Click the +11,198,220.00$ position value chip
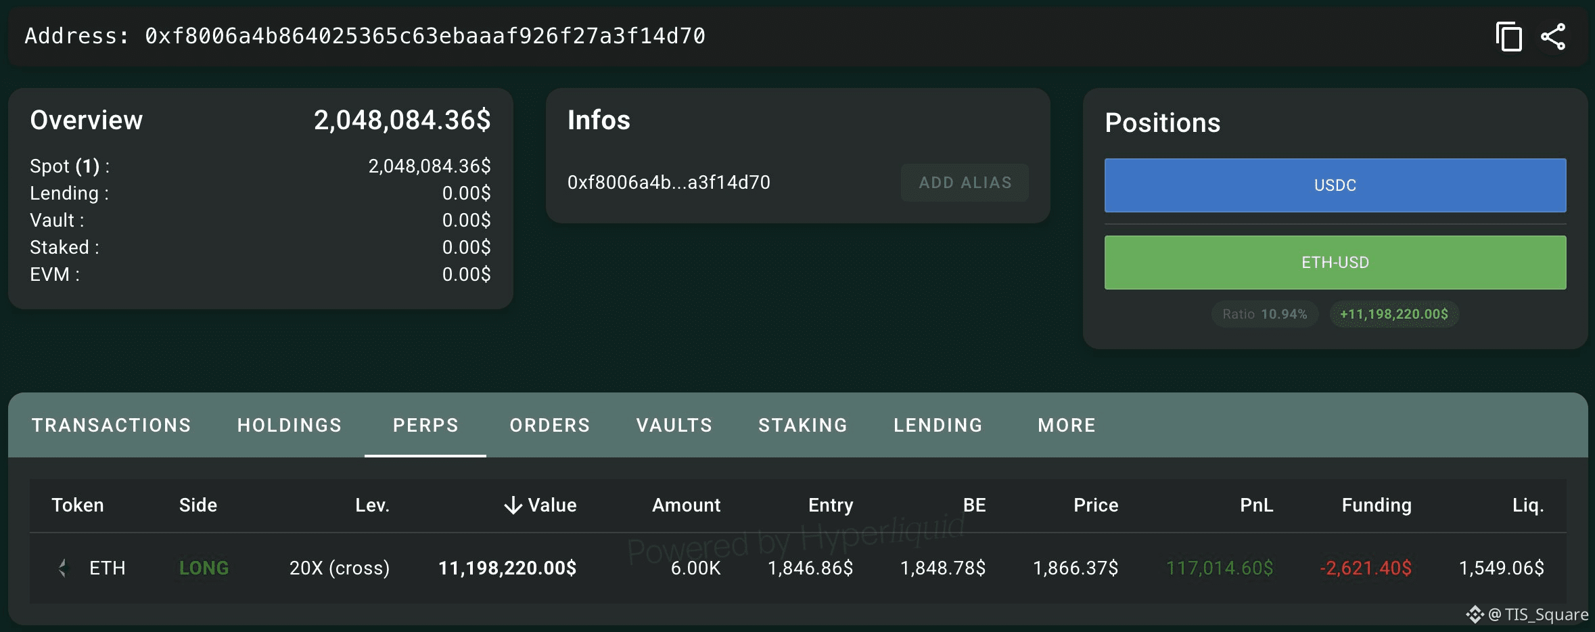The width and height of the screenshot is (1595, 632). 1394,314
